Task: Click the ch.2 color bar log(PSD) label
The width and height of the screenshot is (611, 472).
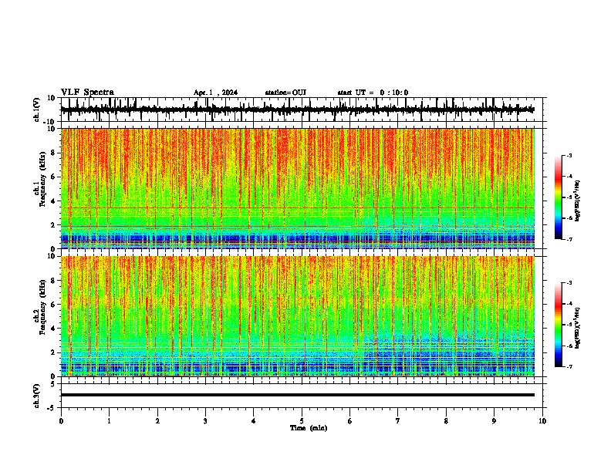Action: 578,329
